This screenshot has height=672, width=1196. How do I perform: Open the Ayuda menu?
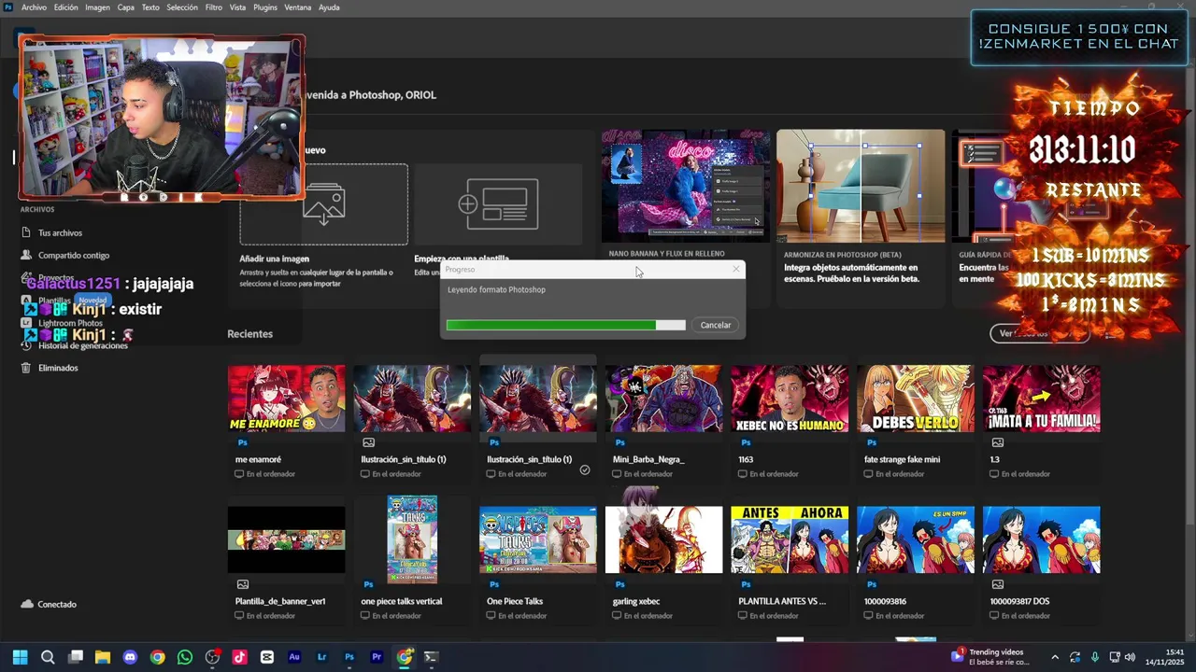(x=329, y=7)
